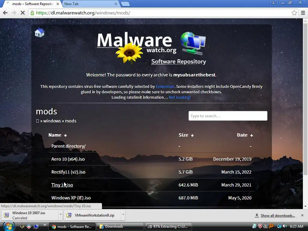308x231 pixels.
Task: Click December 19, 2019 date cell
Action: click(232, 159)
